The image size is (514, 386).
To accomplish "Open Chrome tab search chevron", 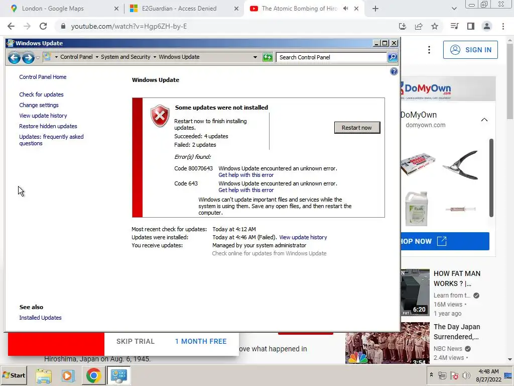I will coord(454,9).
